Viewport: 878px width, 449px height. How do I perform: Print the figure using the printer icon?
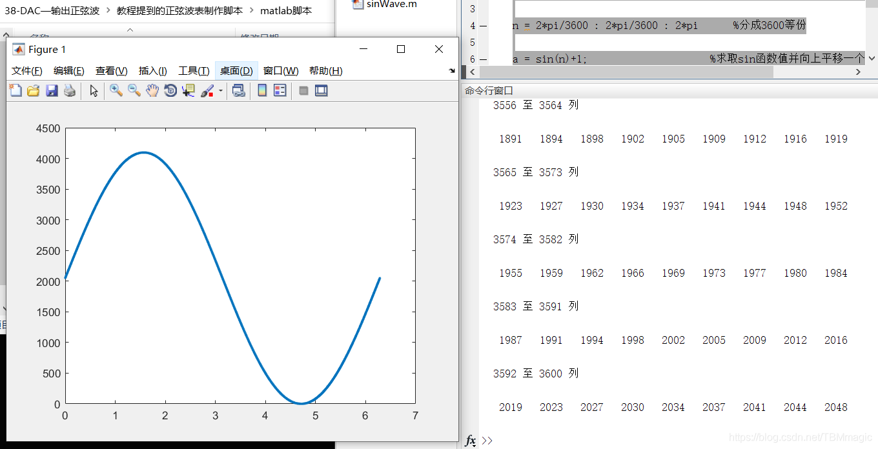tap(70, 91)
